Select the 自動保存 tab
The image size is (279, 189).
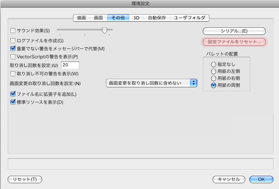tap(157, 18)
